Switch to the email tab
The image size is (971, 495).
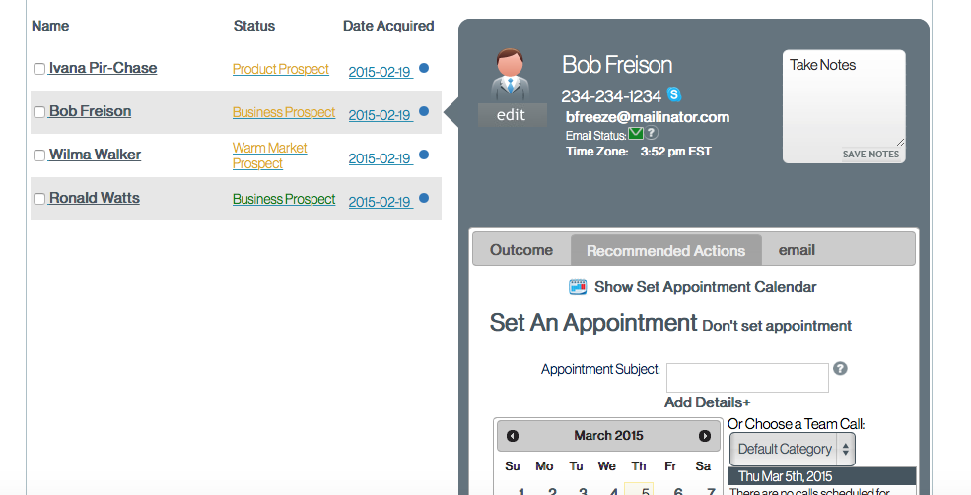(x=797, y=250)
